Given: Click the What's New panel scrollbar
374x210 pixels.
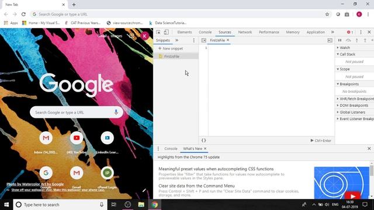Looking at the screenshot, I should click(x=372, y=170).
